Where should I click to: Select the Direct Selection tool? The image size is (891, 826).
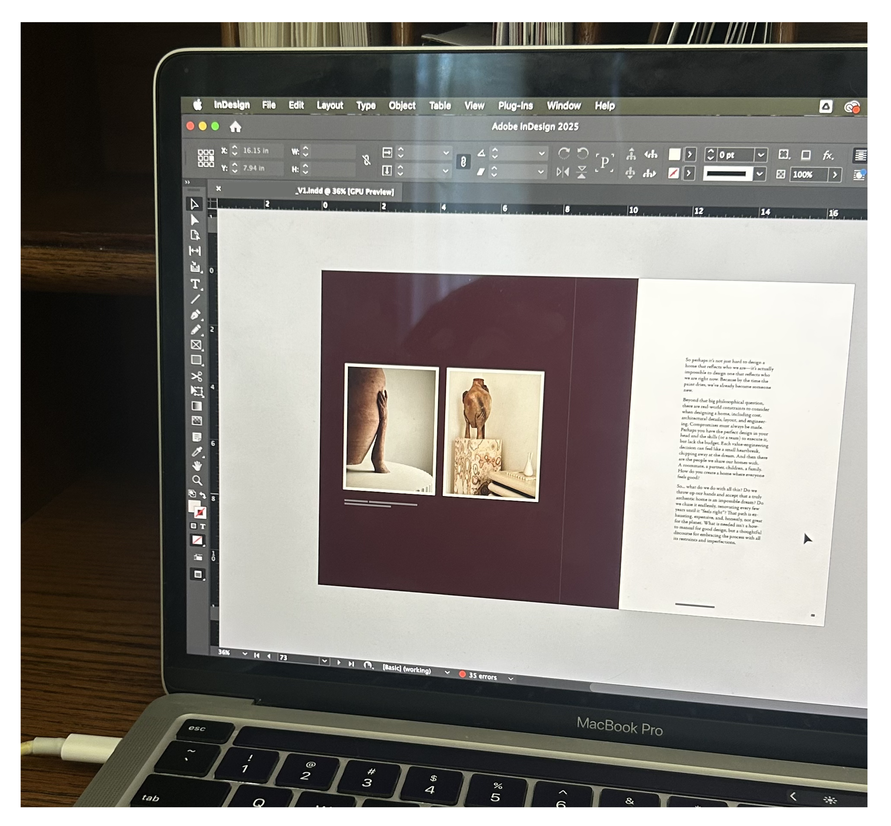click(195, 220)
